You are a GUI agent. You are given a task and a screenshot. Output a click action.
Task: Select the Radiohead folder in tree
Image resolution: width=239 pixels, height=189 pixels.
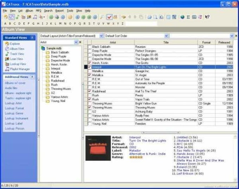pos(58,81)
